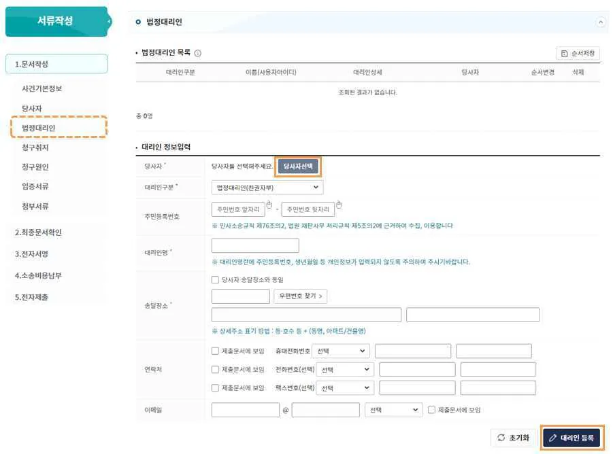Click the 주민번호 뒷자리 input field

click(x=308, y=209)
